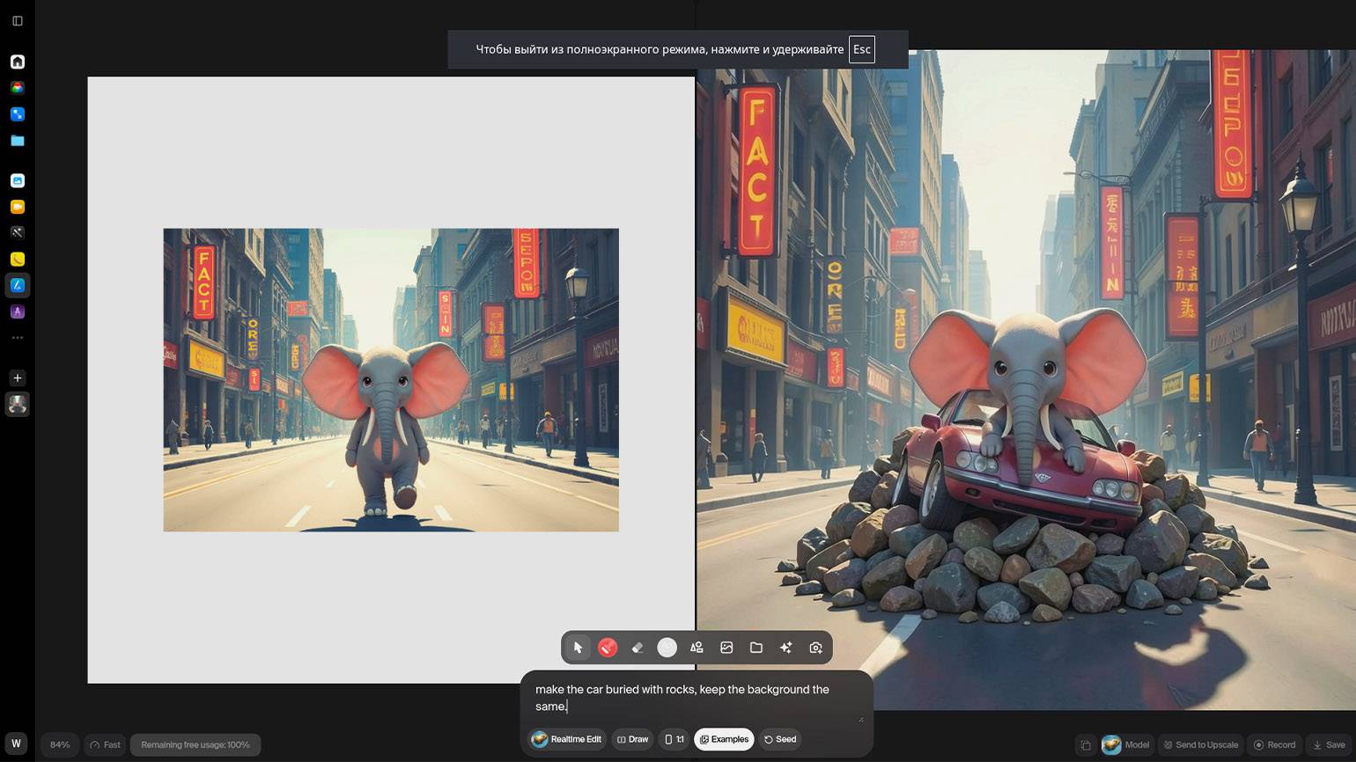Open the folder icon in toolbar
Screen dimensions: 1356x762
(x=756, y=648)
